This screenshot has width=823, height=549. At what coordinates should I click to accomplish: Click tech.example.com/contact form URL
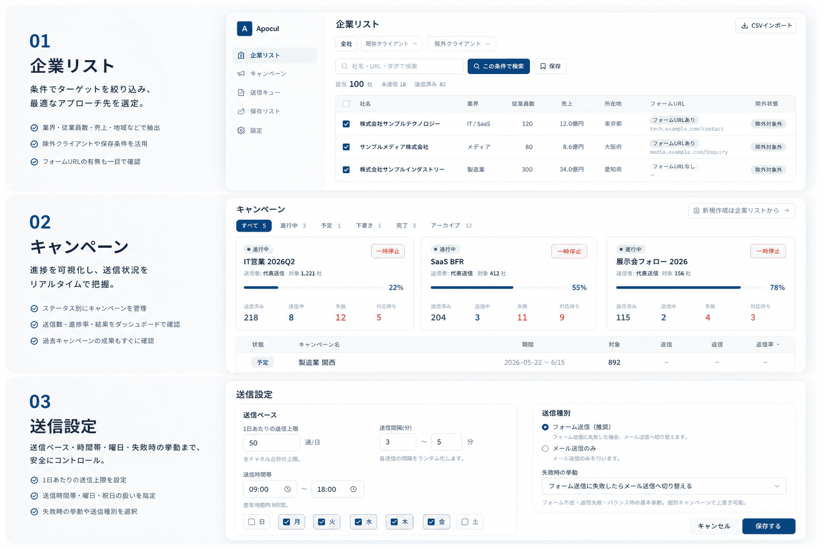[686, 129]
